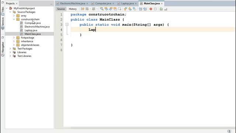
Task: Place cursor after 'Lap' on line 4
Action: click(96, 30)
